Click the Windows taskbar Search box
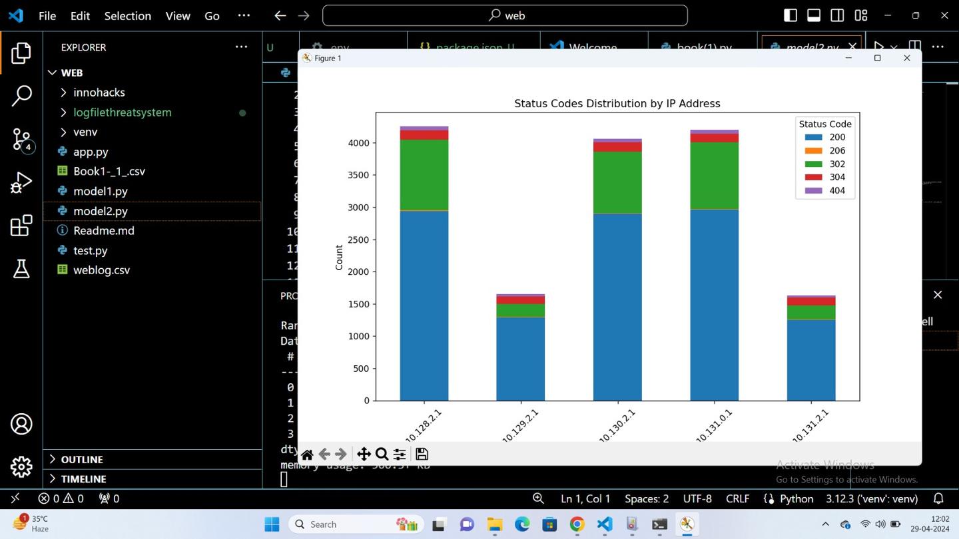The image size is (959, 539). coord(357,524)
